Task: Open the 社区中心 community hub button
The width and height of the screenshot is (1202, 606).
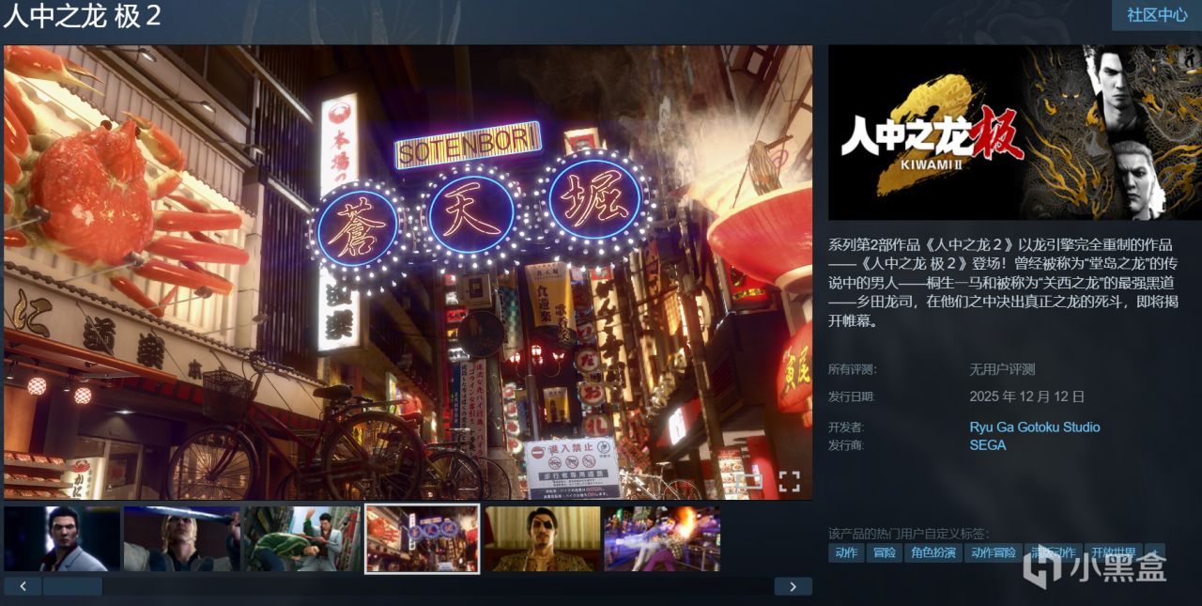Action: point(1157,15)
